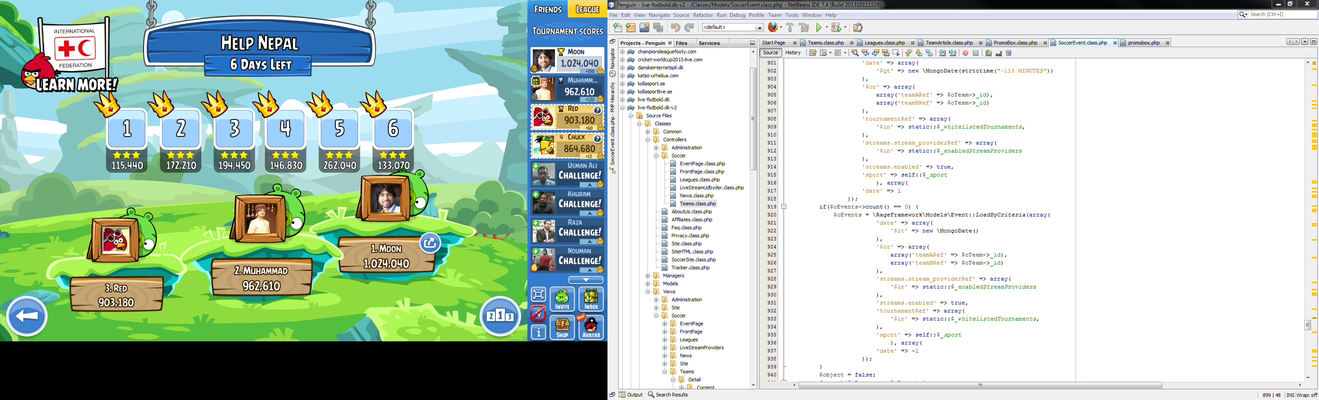
Task: Click the Shift Line Right icon in editor
Action: pyautogui.click(x=953, y=53)
